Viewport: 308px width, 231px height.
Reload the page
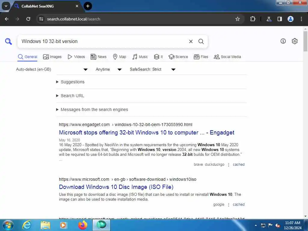28,19
